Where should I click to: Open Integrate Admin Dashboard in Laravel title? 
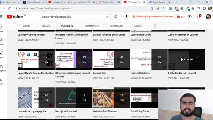(72, 36)
